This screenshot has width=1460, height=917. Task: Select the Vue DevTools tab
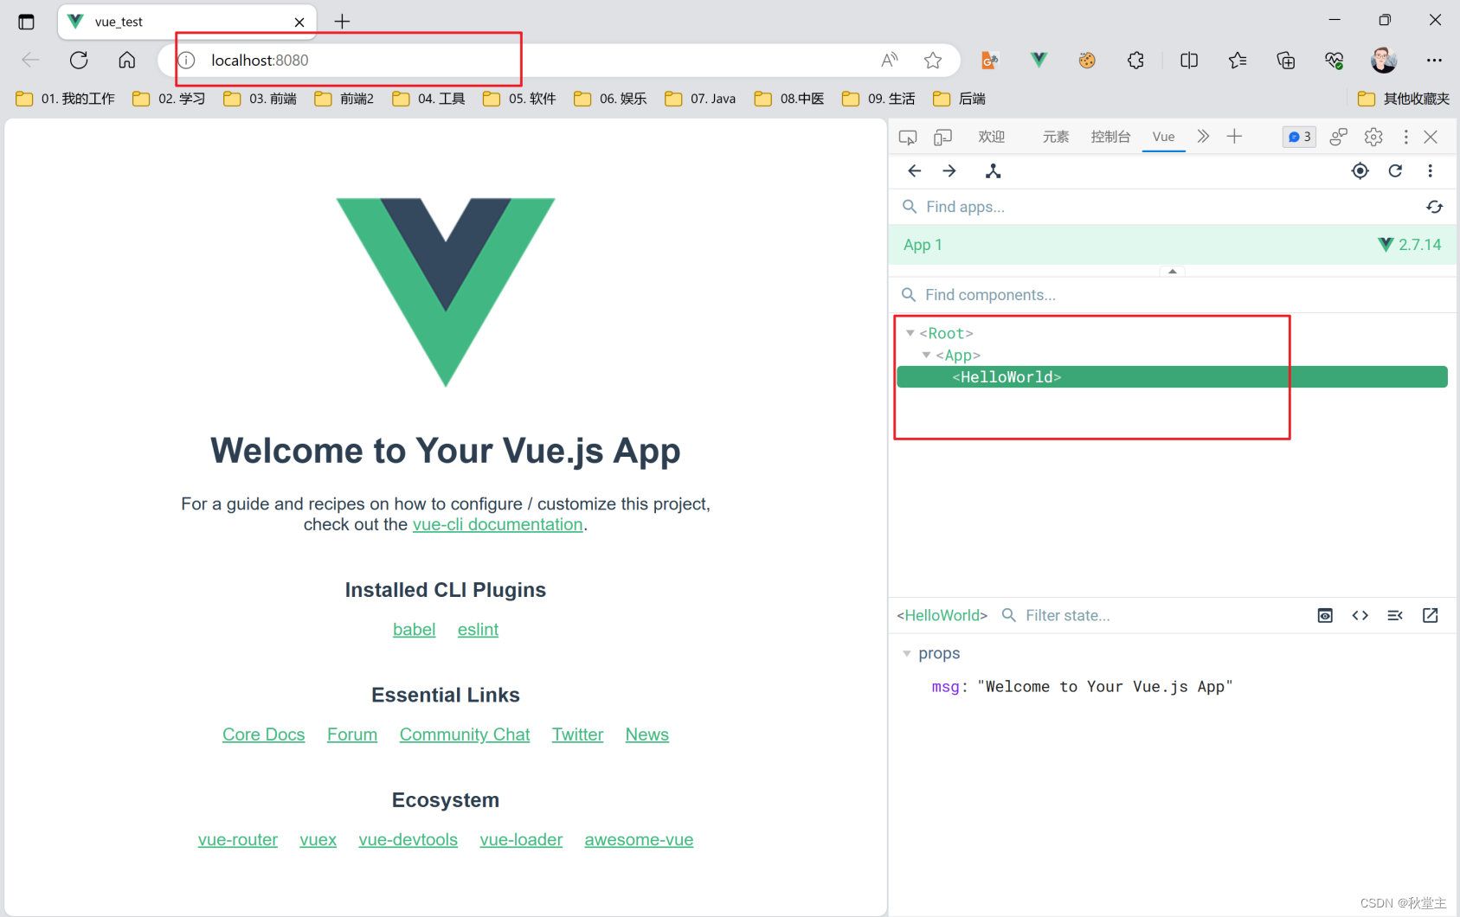1164,137
